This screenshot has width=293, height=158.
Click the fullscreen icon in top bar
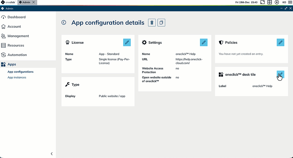262,2
